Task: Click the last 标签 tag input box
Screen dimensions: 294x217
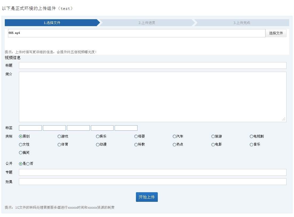Action: pos(126,128)
